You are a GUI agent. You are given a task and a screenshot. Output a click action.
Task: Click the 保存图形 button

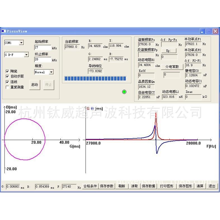(x=185, y=186)
